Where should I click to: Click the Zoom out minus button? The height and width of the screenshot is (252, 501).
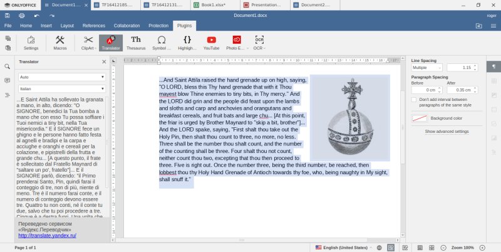[x=443, y=248]
